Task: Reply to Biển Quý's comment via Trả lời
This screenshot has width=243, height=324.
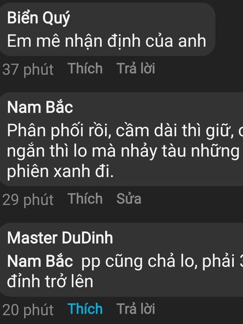Action: coord(136,68)
